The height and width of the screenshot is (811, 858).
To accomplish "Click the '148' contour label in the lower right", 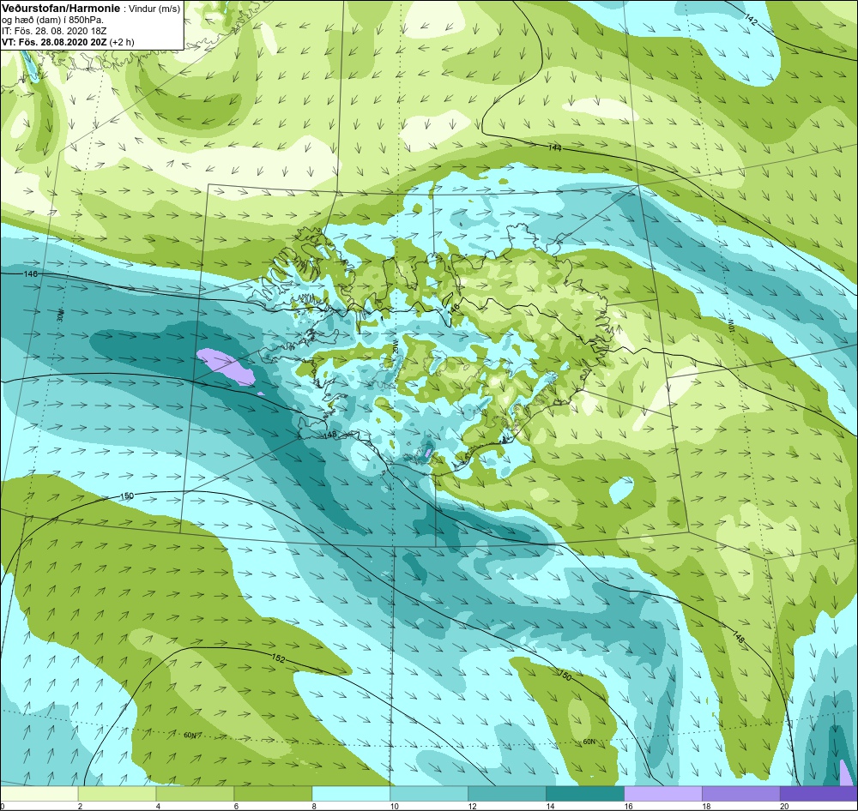I will point(738,637).
